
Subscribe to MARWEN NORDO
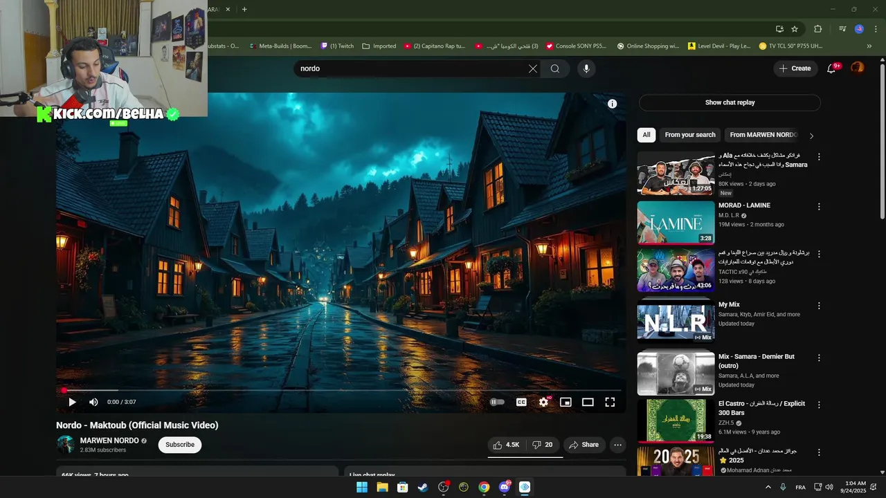tap(180, 445)
